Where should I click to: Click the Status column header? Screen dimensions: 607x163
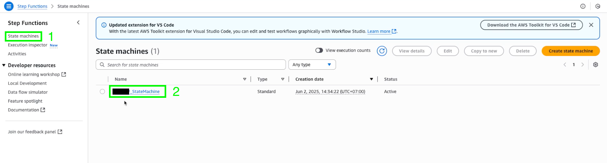click(391, 79)
